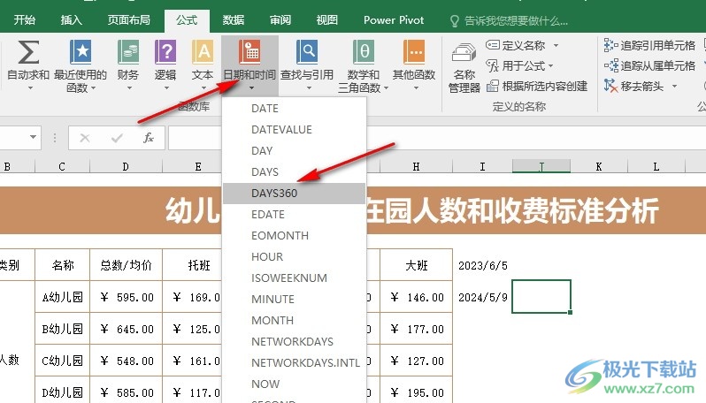Click Remove Arrows (移去箭头)
The image size is (706, 403).
634,86
